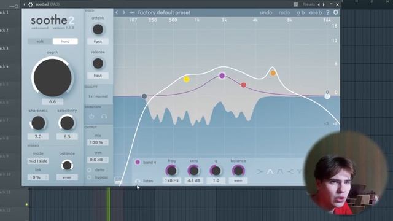Click the selectivity knob
This screenshot has width=393, height=221.
(67, 123)
